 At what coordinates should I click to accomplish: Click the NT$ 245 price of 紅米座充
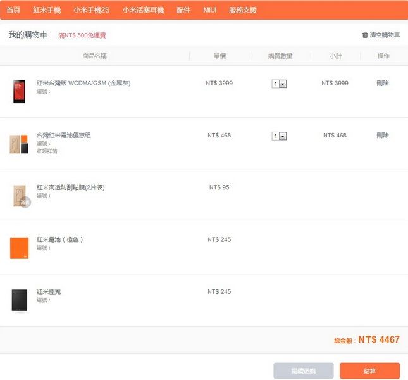[x=219, y=291]
